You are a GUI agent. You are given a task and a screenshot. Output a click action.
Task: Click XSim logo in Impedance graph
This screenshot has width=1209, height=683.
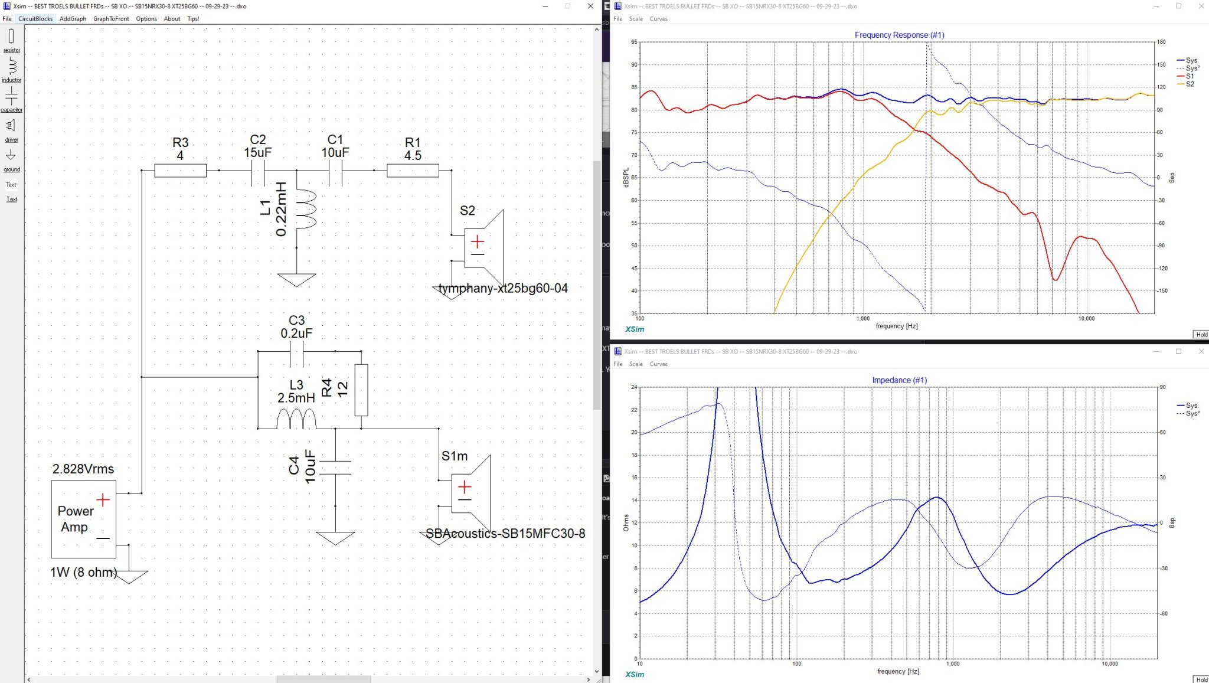(x=635, y=674)
